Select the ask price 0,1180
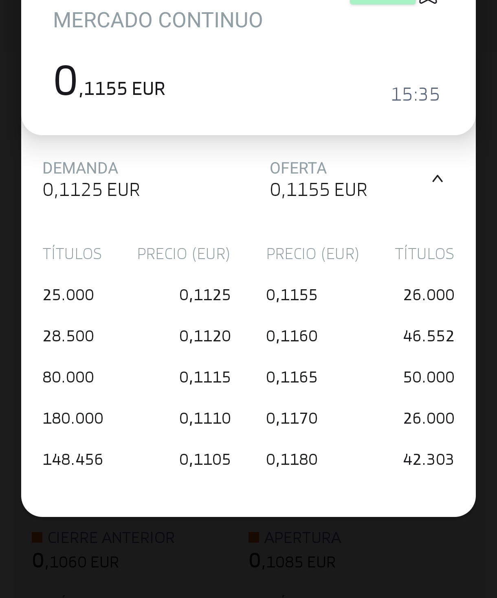The height and width of the screenshot is (598, 497). point(292,459)
